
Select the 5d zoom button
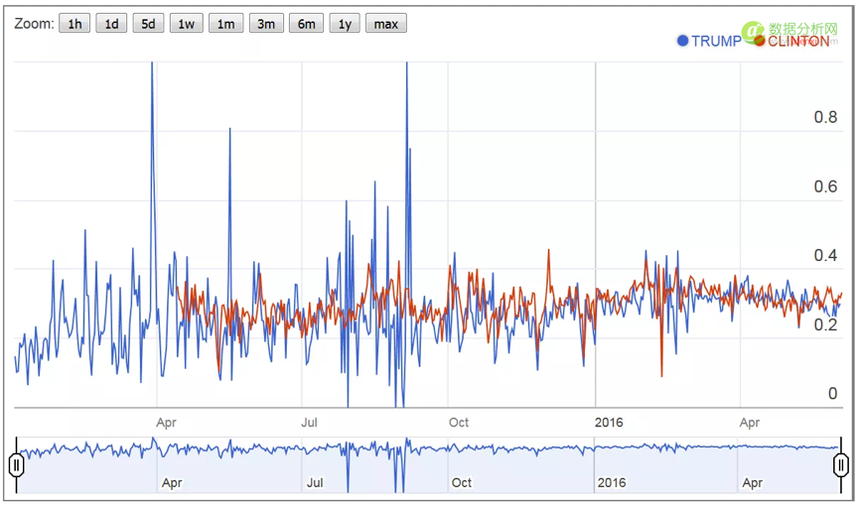coord(148,24)
